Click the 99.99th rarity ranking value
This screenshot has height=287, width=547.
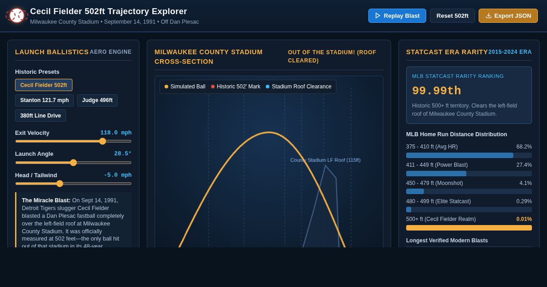(x=437, y=91)
